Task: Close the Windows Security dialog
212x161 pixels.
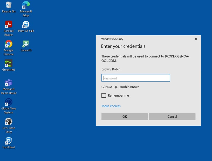Action: (196, 39)
